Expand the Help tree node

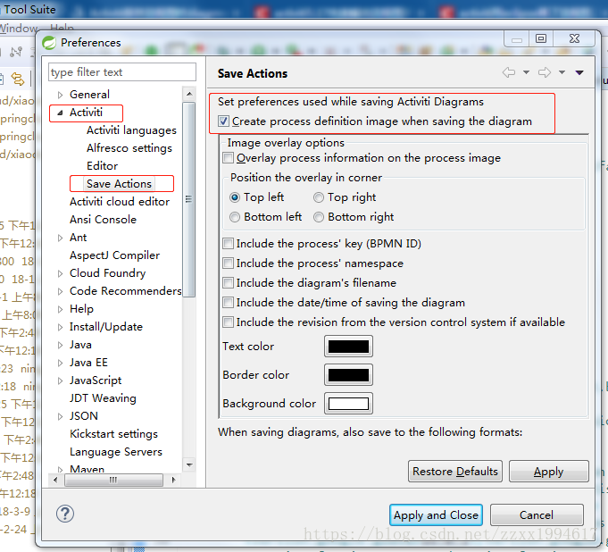click(x=60, y=309)
